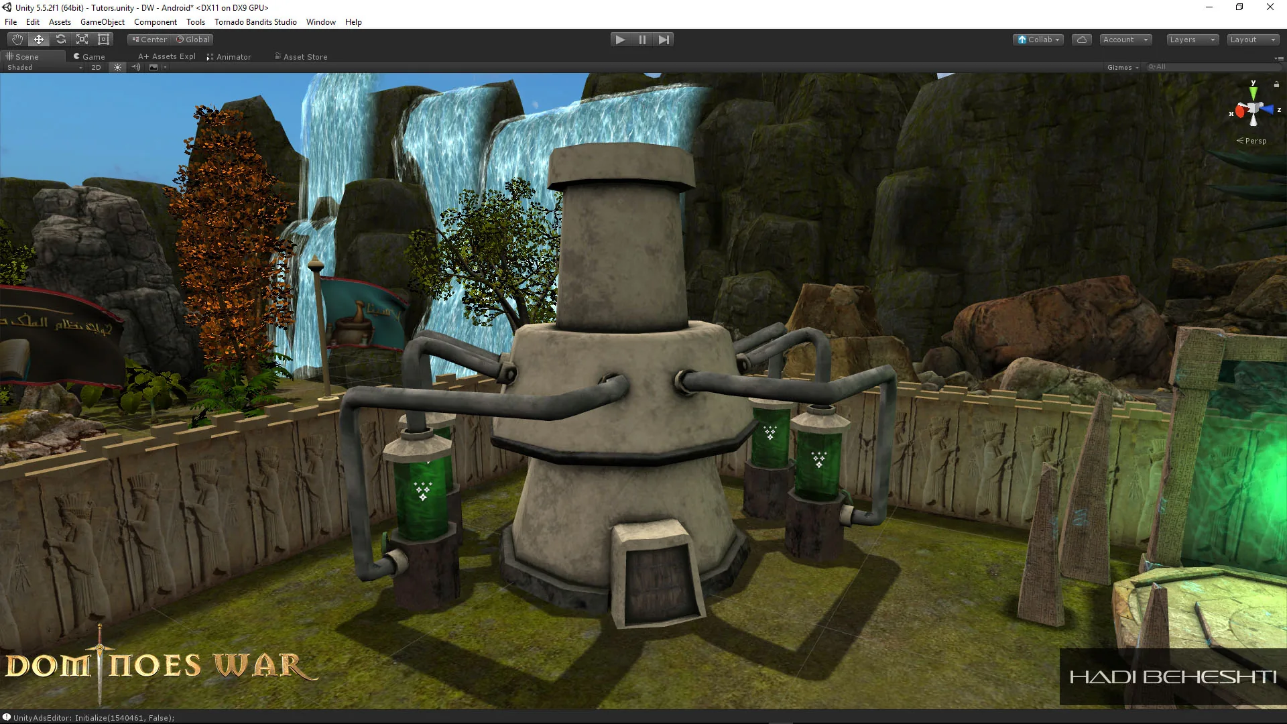Toggle pivot mode Center button
This screenshot has width=1287, height=724.
149,40
